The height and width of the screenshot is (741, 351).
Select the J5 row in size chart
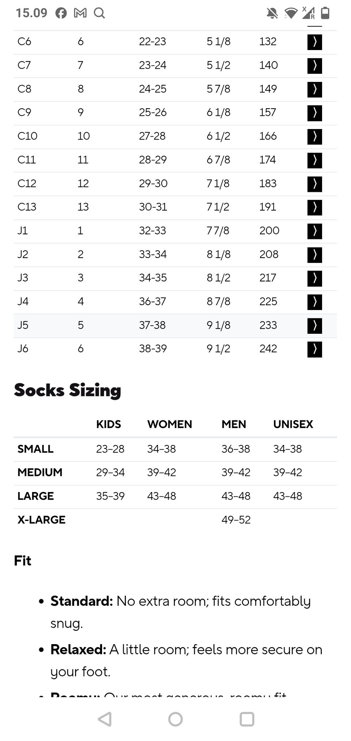tap(175, 325)
